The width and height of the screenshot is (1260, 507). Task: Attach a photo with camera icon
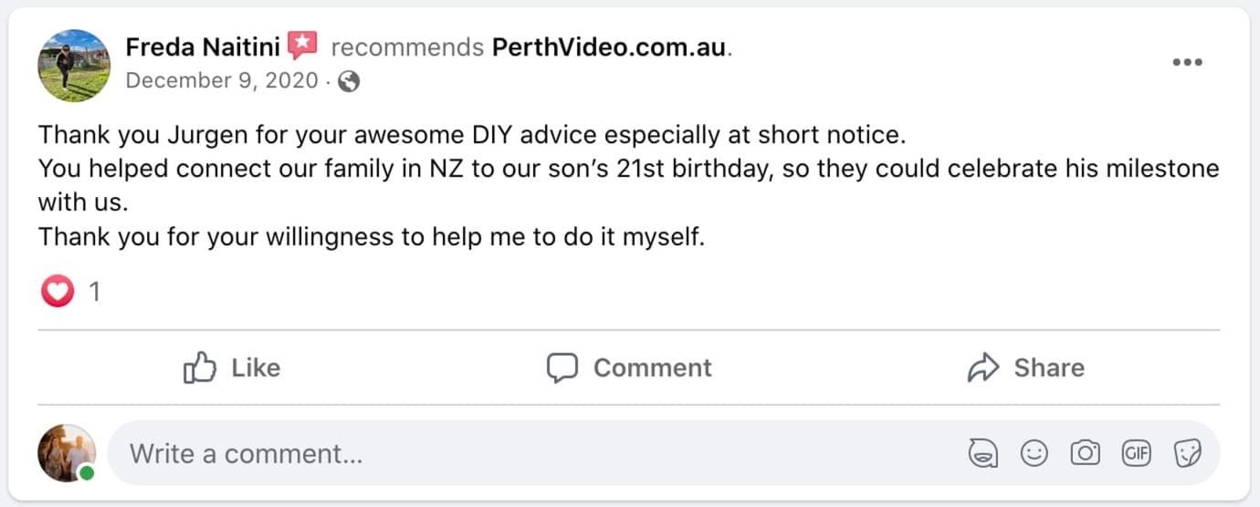pyautogui.click(x=1085, y=453)
